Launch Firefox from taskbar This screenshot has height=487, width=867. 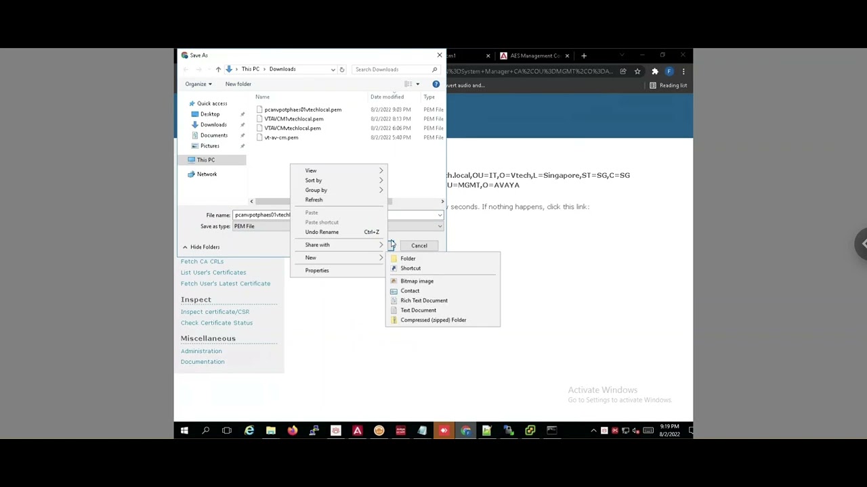coord(293,430)
